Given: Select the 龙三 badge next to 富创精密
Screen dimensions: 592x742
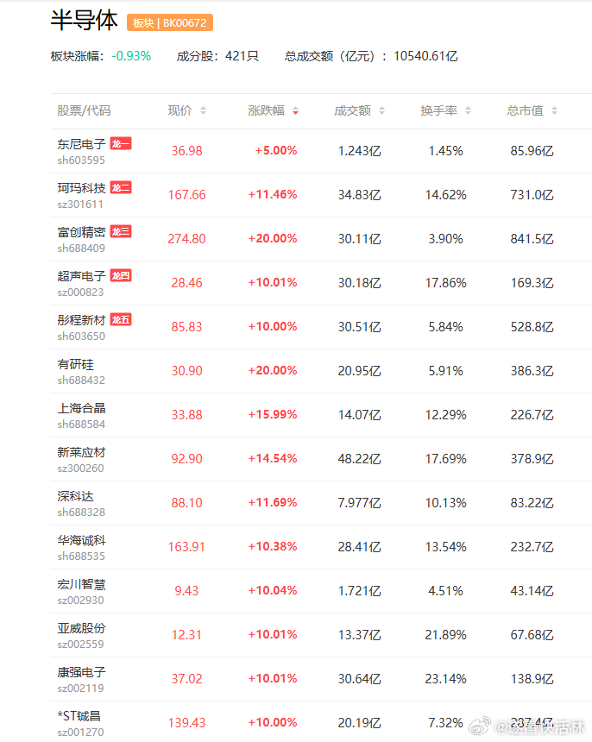Looking at the screenshot, I should tap(121, 231).
